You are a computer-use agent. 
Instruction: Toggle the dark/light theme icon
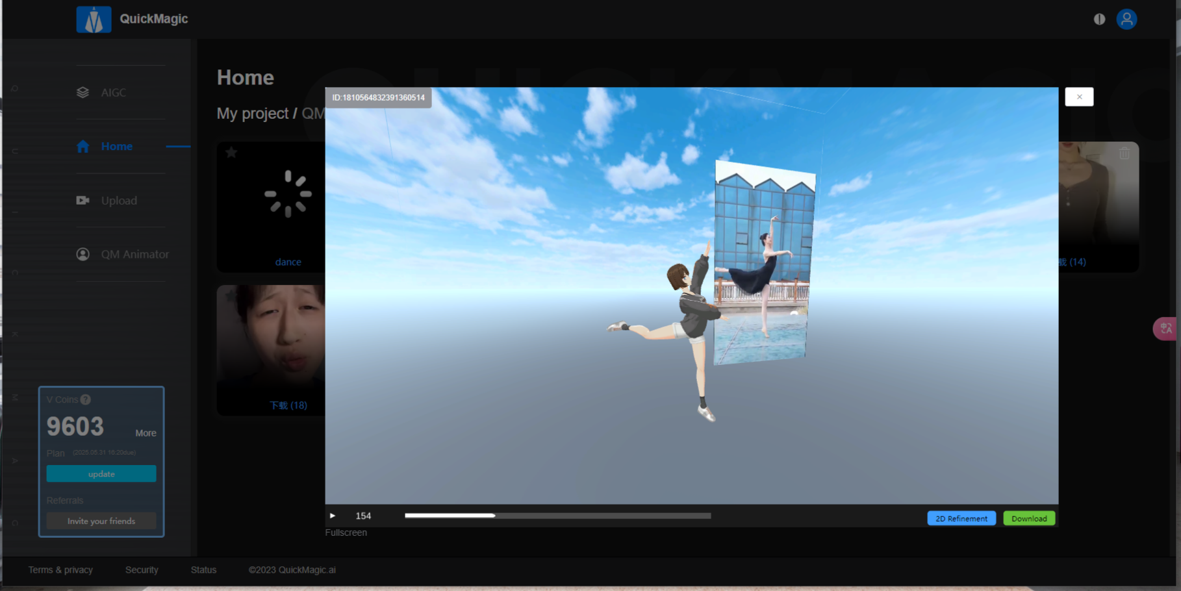click(1099, 19)
